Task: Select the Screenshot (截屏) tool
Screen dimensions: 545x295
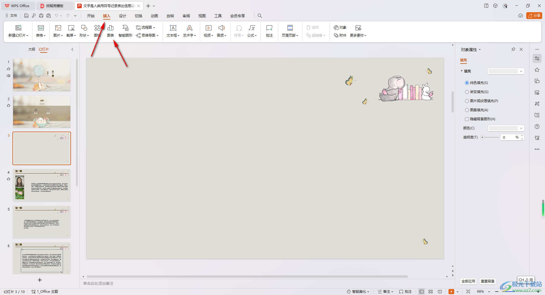Action: (71, 31)
